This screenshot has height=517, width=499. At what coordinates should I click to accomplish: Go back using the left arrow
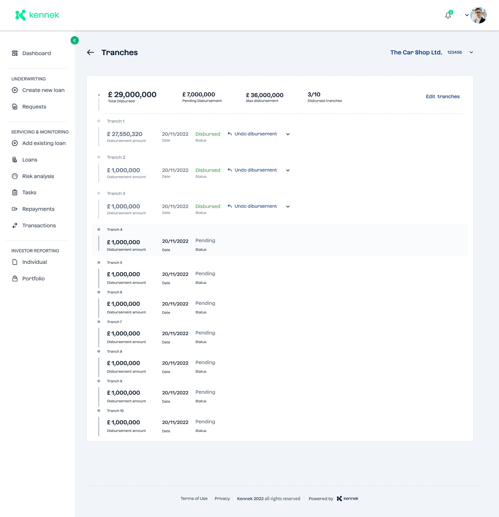point(91,52)
